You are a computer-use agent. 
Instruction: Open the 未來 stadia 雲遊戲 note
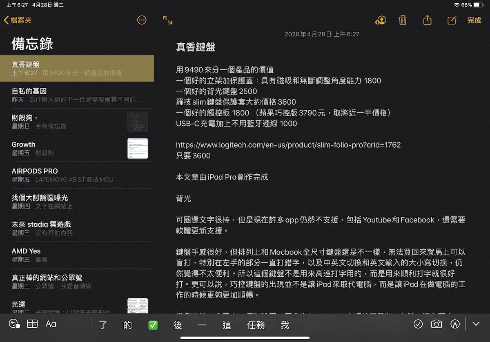tap(77, 229)
